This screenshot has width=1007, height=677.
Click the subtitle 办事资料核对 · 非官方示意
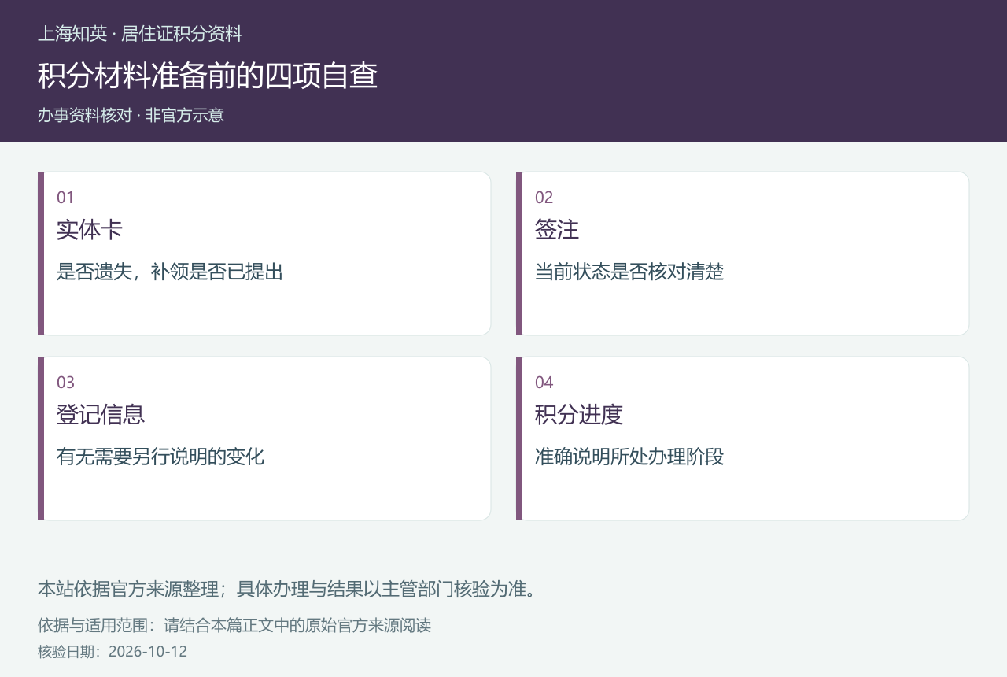[131, 115]
